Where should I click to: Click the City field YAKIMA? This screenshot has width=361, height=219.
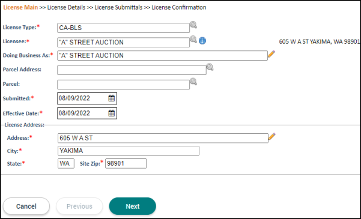[129, 151]
